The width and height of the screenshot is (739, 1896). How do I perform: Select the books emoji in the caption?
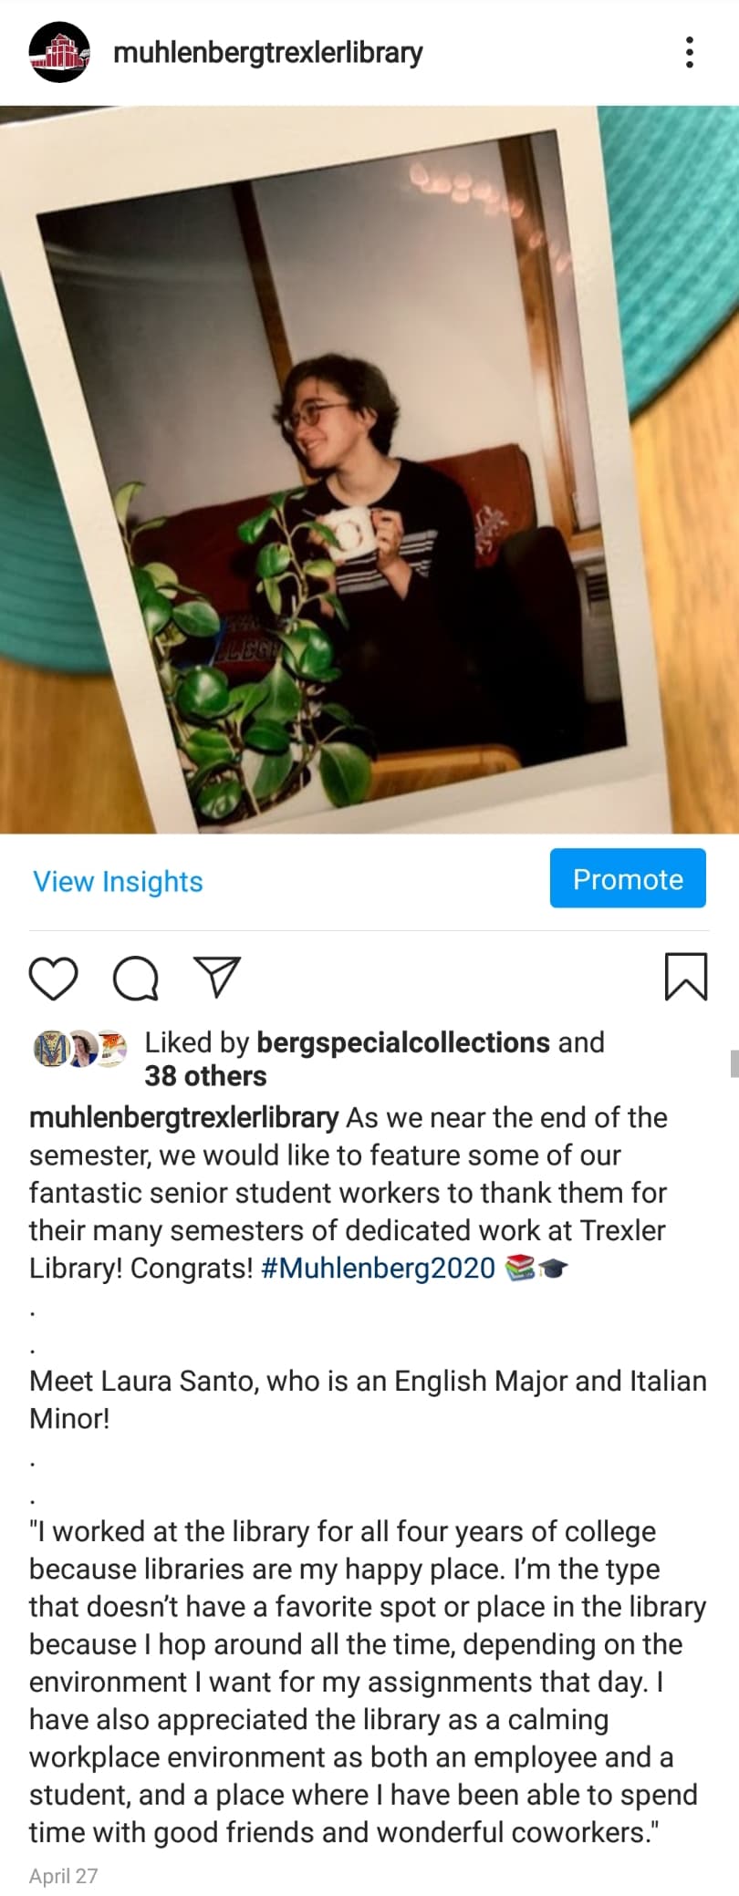[x=519, y=1268]
